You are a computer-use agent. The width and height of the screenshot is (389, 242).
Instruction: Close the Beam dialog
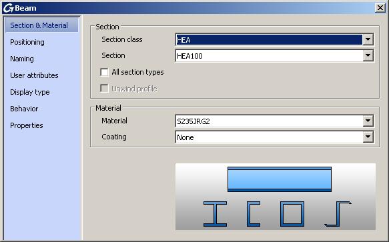tap(380, 8)
